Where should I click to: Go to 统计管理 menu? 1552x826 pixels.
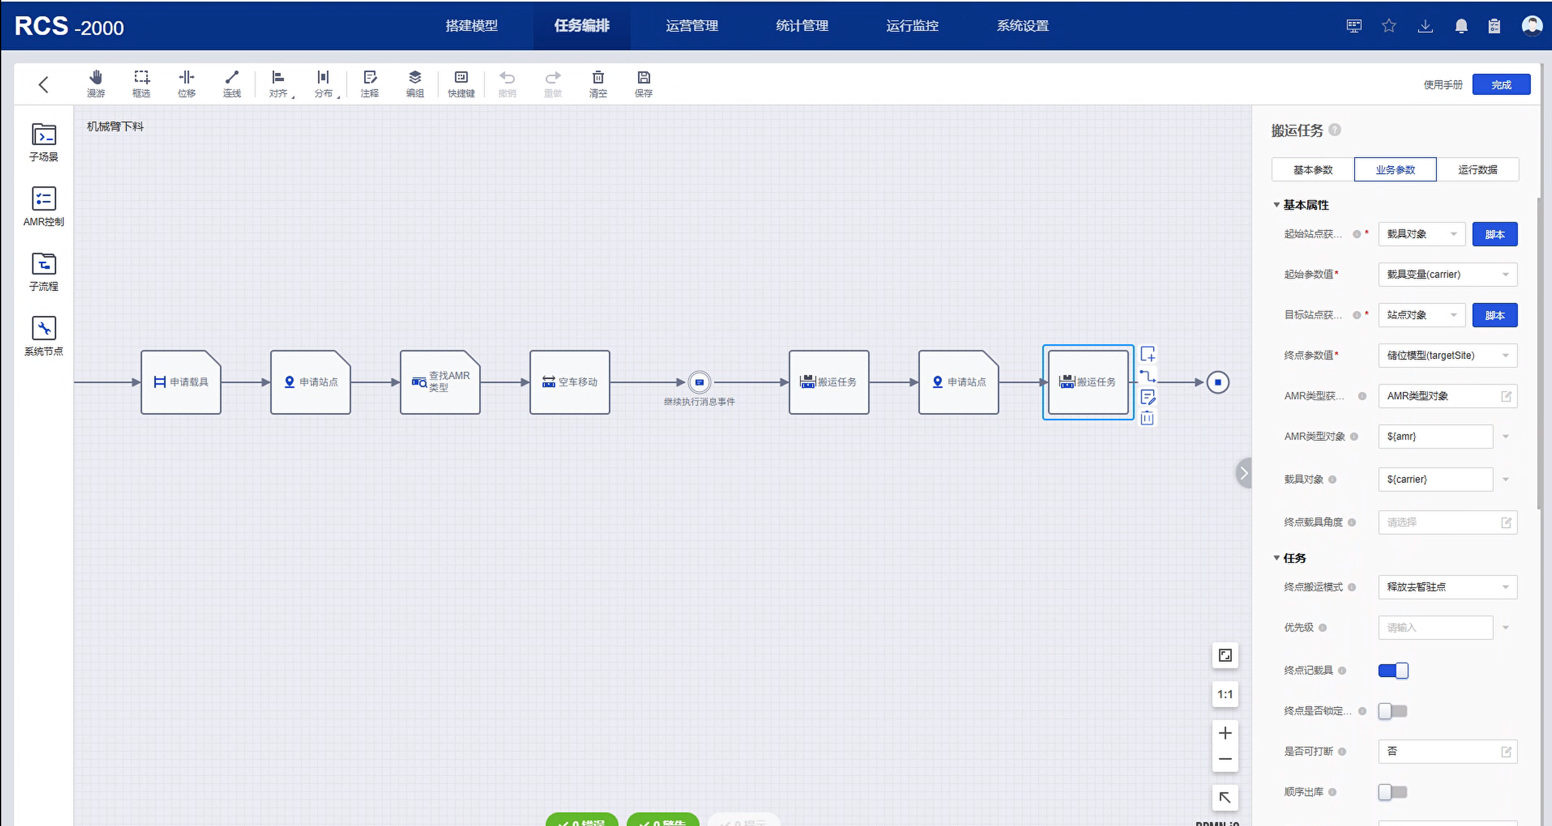point(803,26)
